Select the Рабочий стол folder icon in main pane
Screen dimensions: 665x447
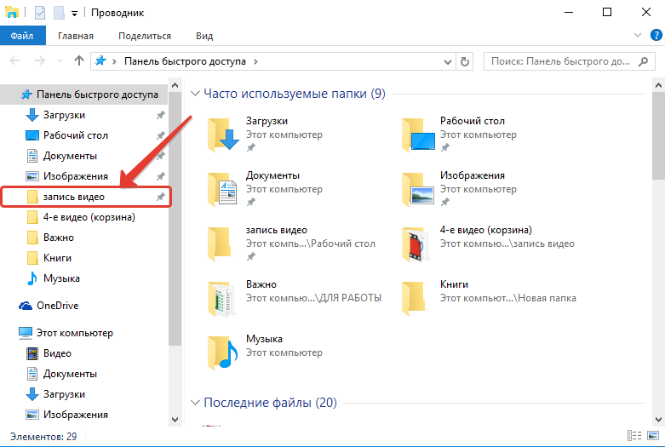click(418, 135)
